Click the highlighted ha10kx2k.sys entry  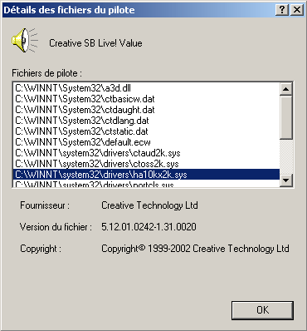tap(146, 175)
